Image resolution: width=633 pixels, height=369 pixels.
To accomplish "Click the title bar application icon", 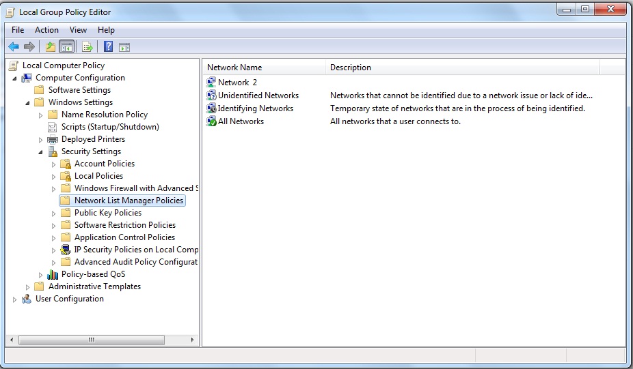I will pyautogui.click(x=10, y=12).
